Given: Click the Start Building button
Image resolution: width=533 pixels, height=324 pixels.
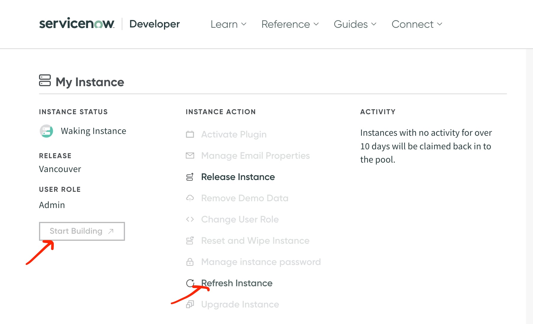Looking at the screenshot, I should (82, 231).
